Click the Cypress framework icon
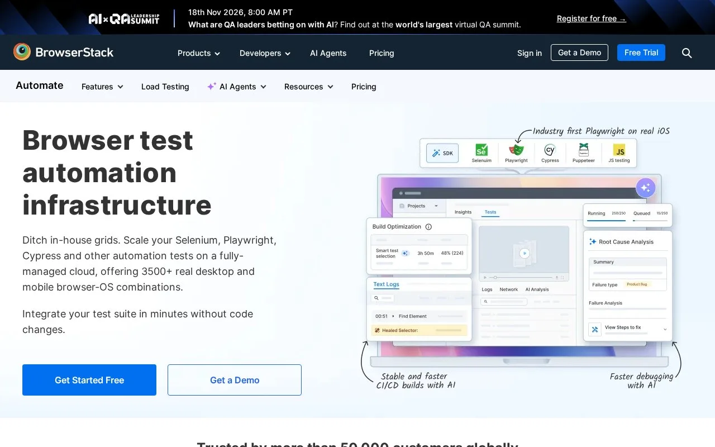This screenshot has width=715, height=447. [x=550, y=150]
